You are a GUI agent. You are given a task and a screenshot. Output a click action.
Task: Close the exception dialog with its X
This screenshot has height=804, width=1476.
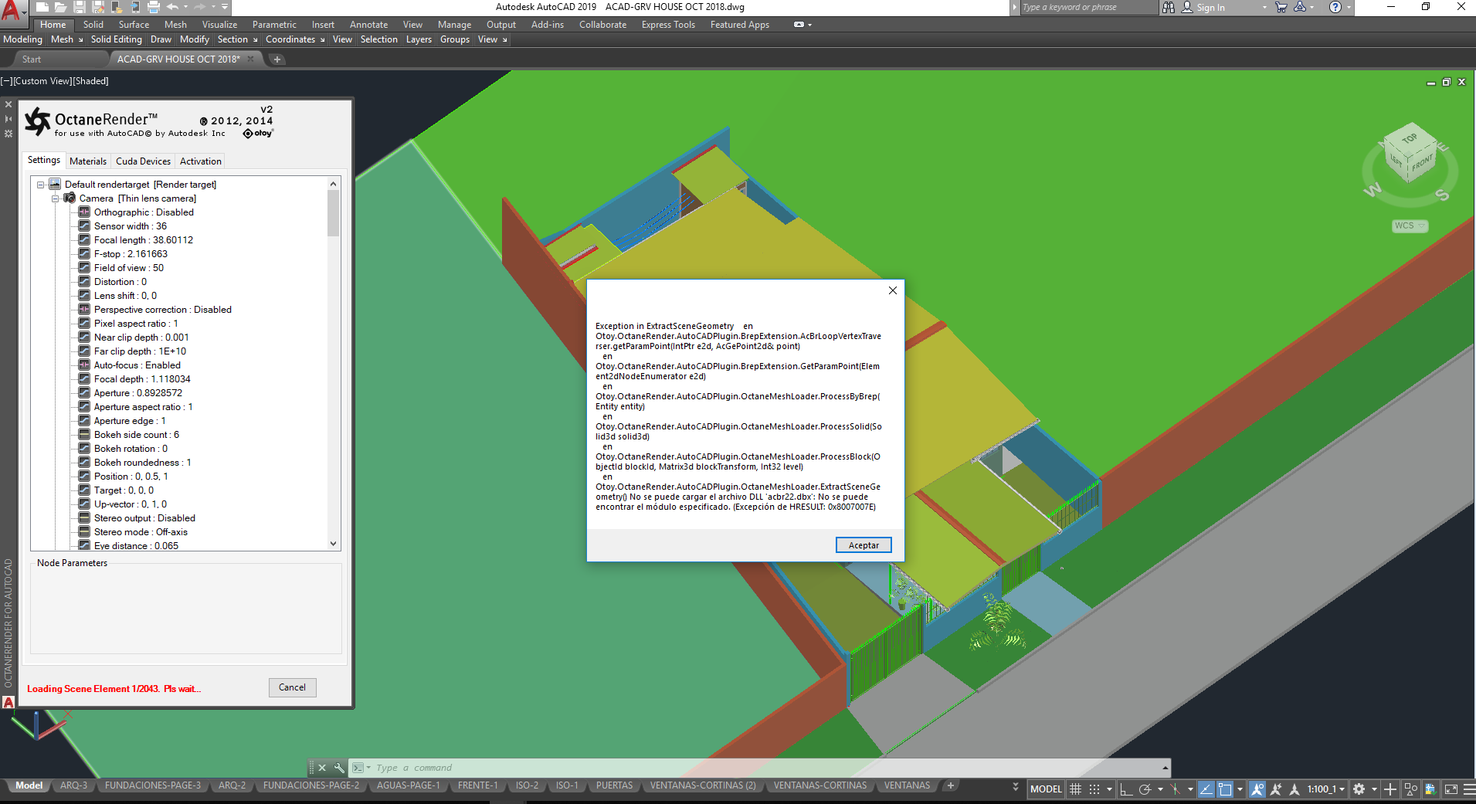click(893, 290)
